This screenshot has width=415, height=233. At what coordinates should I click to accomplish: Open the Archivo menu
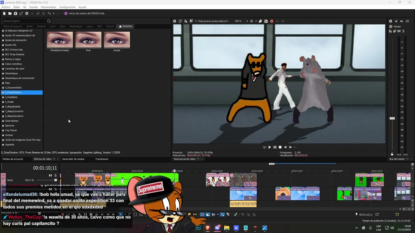(6, 7)
